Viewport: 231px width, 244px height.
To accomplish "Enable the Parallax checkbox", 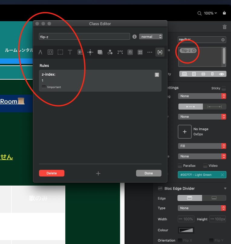I will [x=180, y=166].
